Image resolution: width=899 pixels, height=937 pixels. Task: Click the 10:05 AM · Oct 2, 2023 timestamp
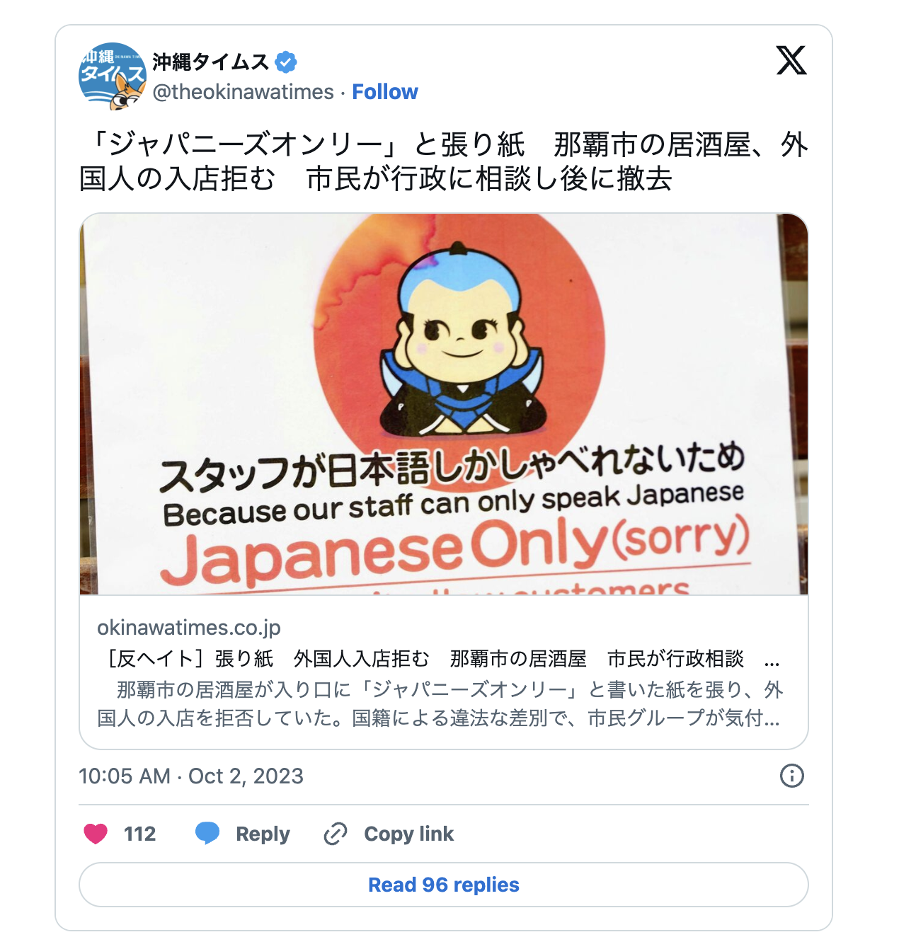pos(191,776)
